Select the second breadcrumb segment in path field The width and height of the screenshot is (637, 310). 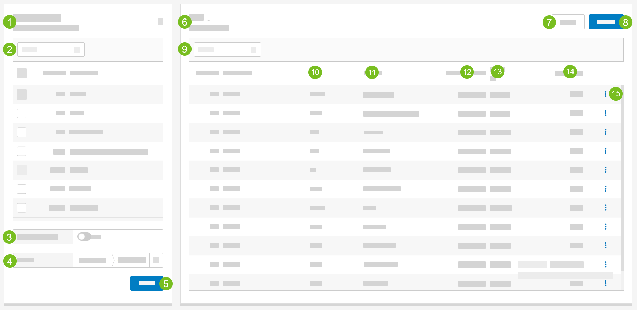132,260
